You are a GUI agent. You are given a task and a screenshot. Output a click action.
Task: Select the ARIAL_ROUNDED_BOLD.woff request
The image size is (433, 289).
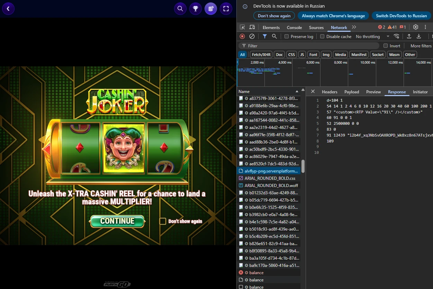tap(269, 186)
